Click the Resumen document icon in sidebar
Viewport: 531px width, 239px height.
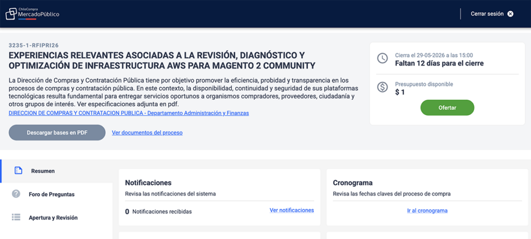point(18,171)
